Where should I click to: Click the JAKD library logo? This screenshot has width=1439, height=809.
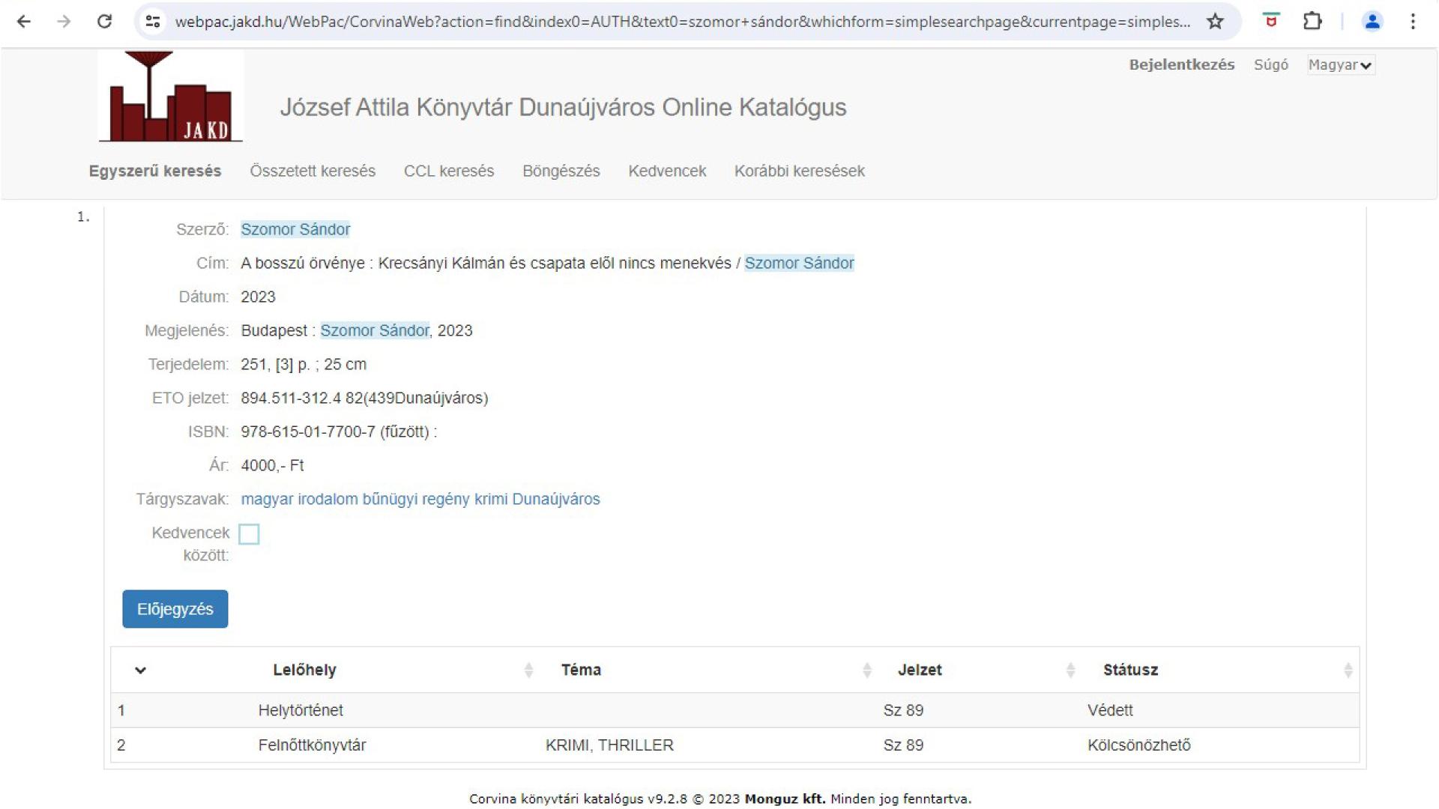click(171, 97)
